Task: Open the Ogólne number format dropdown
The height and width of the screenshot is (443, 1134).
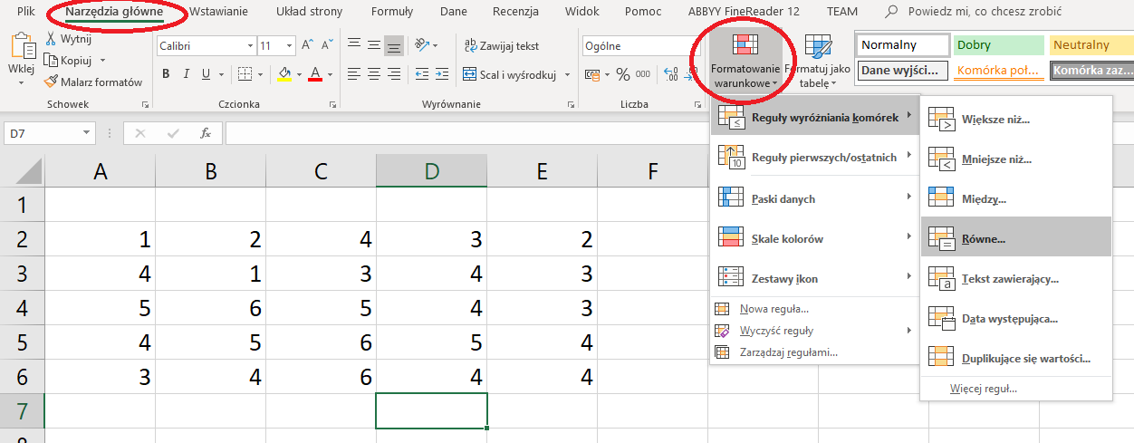Action: 642,45
